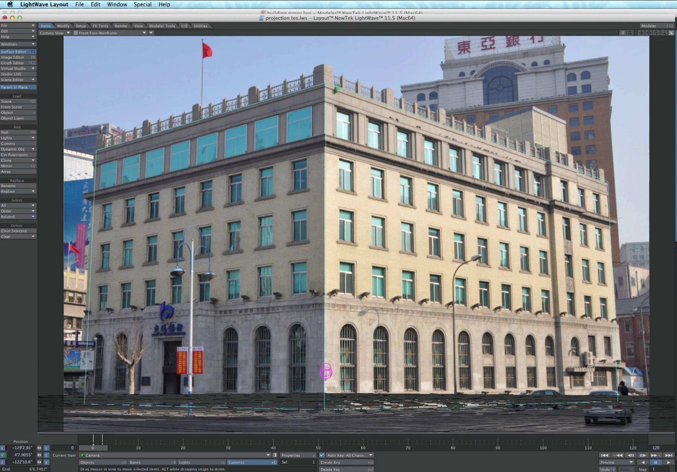Click the viewport center-on-item crosshair icon
This screenshot has height=472, width=677.
[x=641, y=33]
